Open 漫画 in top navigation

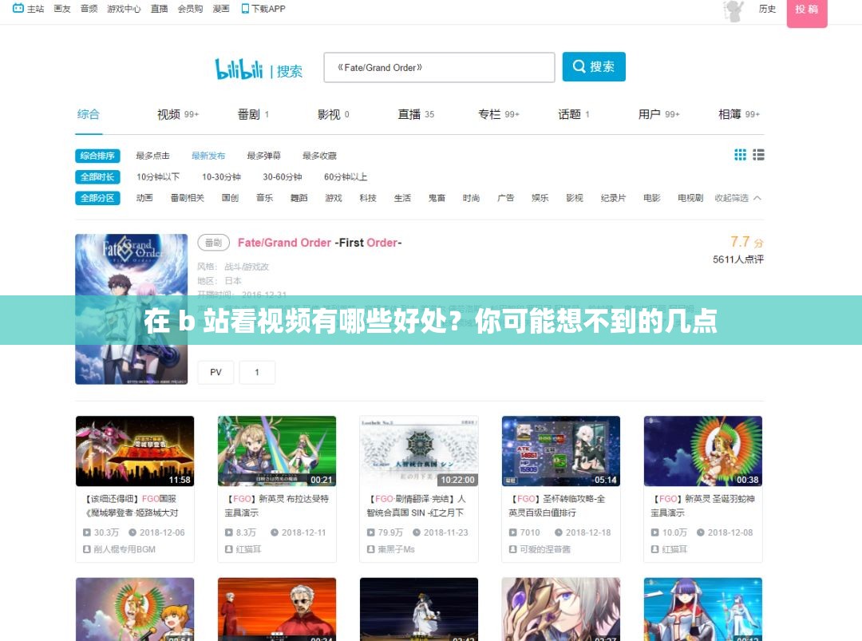(221, 9)
